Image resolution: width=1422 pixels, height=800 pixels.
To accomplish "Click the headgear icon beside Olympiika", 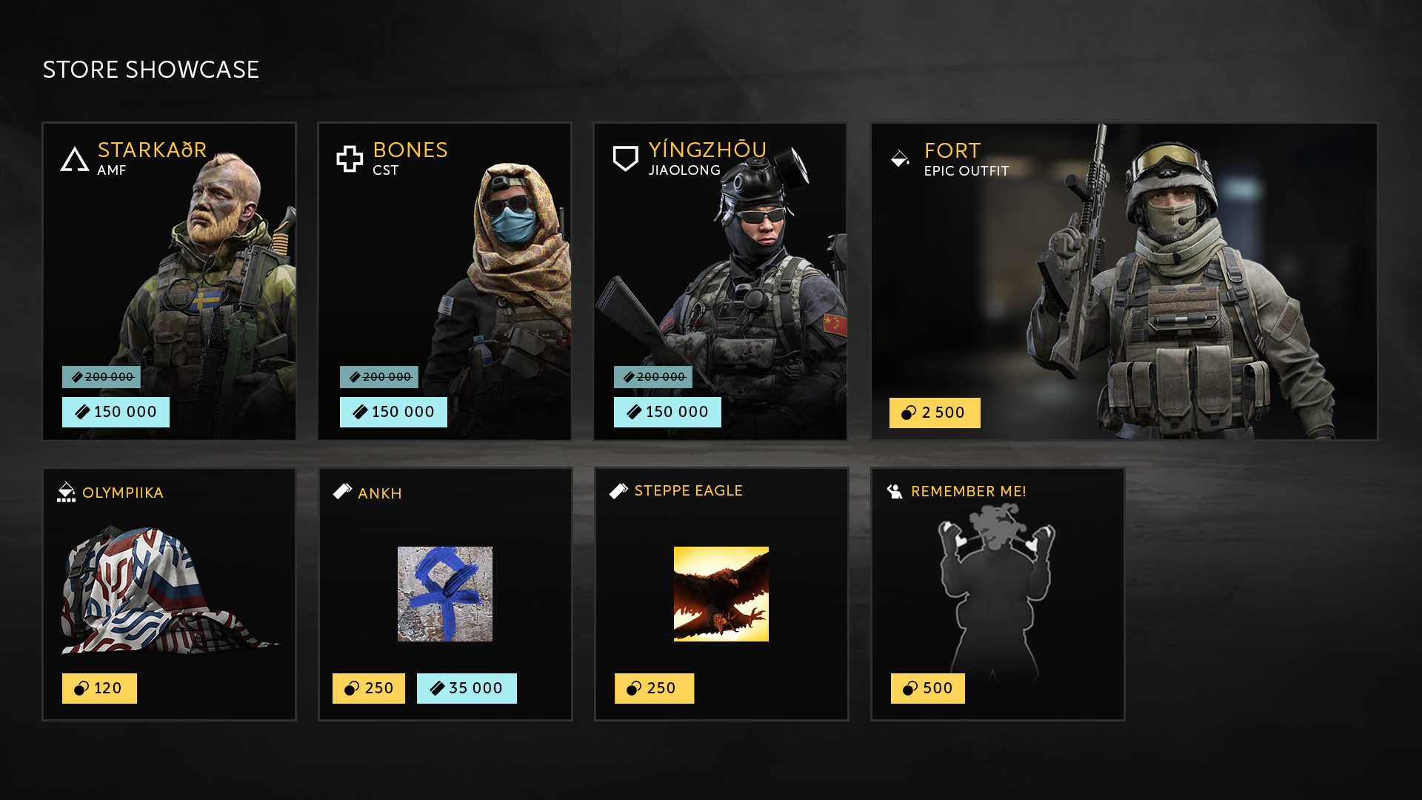I will (x=66, y=492).
